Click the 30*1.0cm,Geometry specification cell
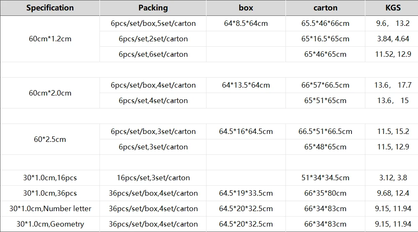The width and height of the screenshot is (418, 232). pos(50,224)
